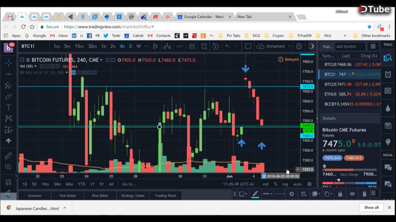Toggle the BK MAs indicator visibility eye
Image resolution: width=396 pixels, height=222 pixels.
pyautogui.click(x=73, y=73)
